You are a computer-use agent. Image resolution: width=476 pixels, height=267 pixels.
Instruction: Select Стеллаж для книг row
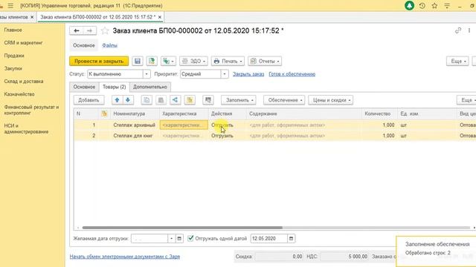(133, 136)
